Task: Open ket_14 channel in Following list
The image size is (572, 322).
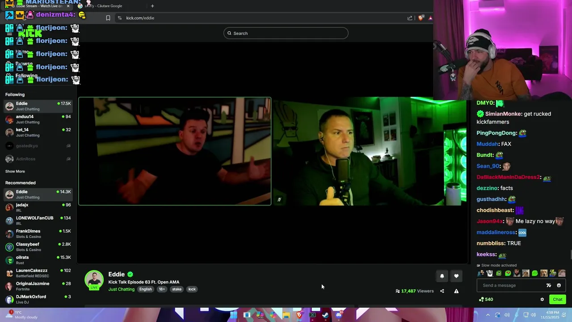Action: pyautogui.click(x=38, y=132)
